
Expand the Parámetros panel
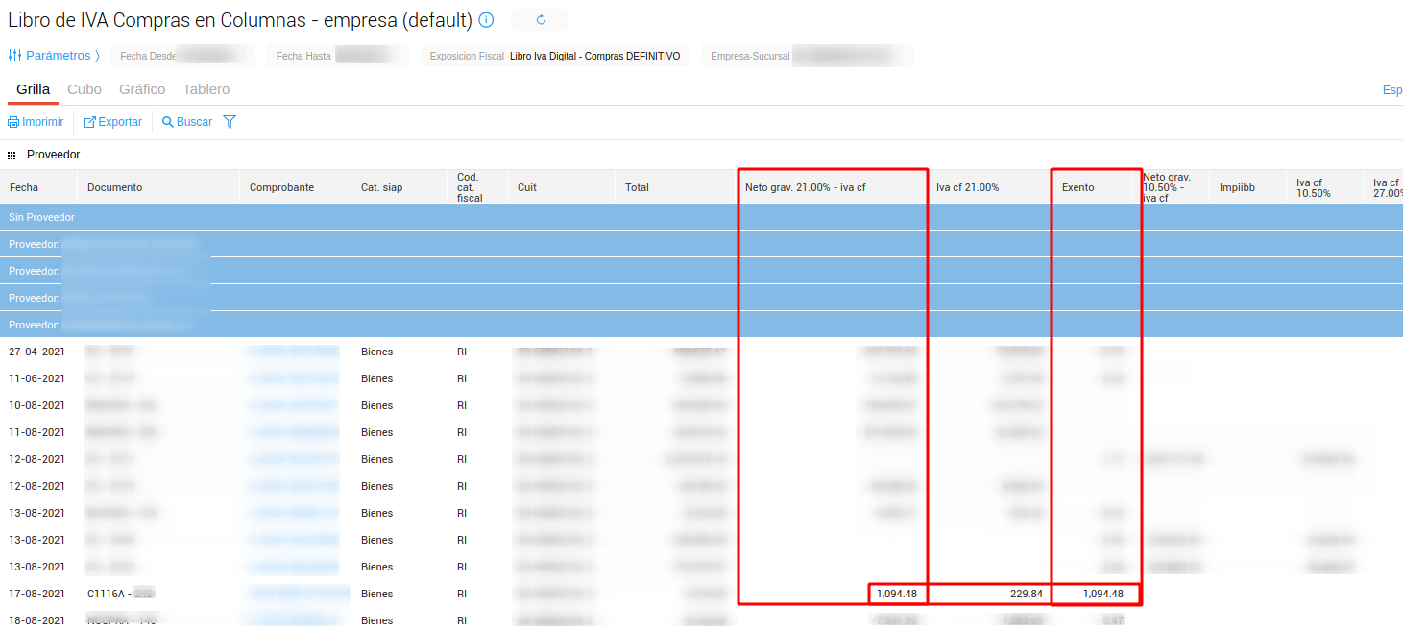(x=54, y=56)
